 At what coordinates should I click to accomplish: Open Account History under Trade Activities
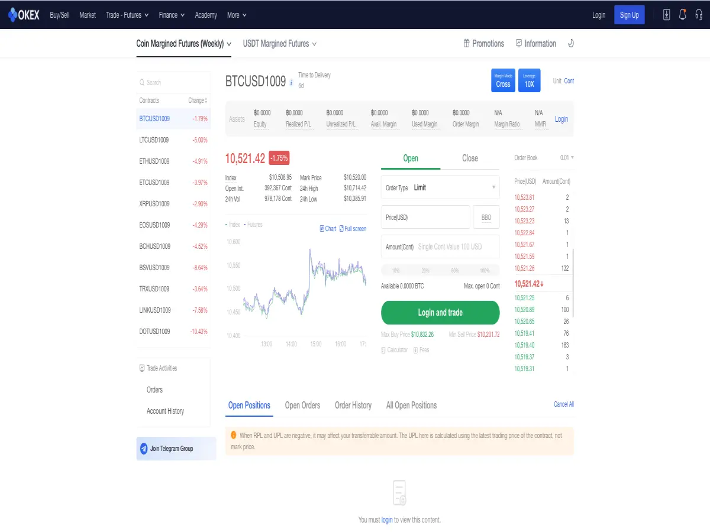coord(165,411)
